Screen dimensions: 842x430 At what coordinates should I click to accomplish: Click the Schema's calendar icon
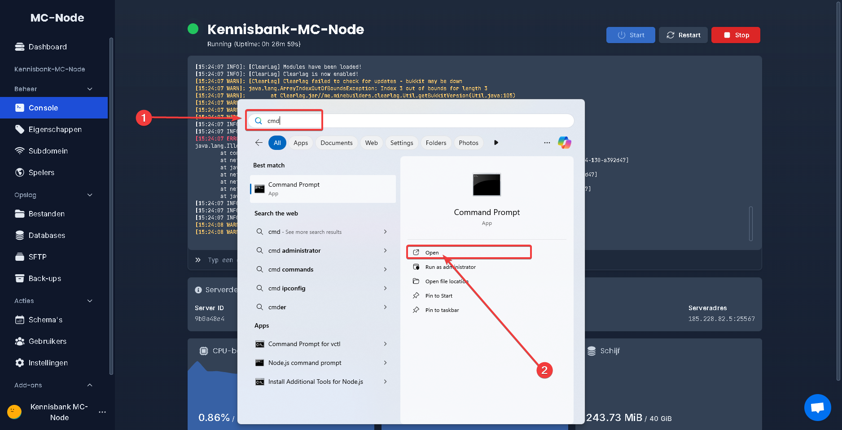[x=20, y=320]
